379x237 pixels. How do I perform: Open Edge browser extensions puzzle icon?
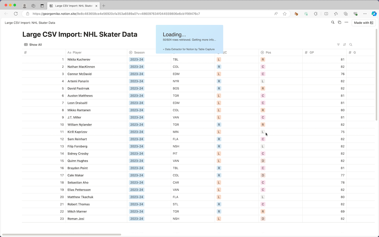coord(316,14)
